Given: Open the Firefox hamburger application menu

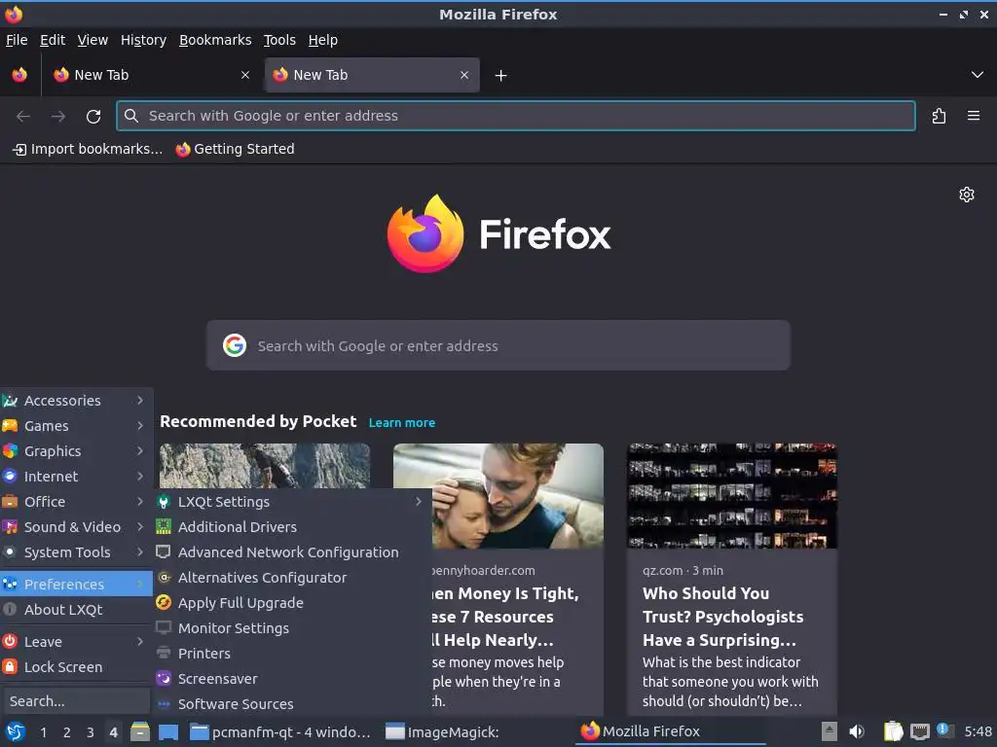Looking at the screenshot, I should click(x=973, y=116).
